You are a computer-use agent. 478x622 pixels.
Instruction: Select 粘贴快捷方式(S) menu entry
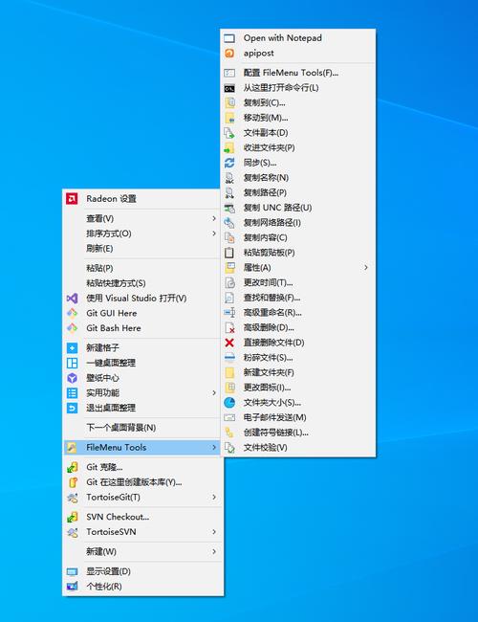coord(142,283)
